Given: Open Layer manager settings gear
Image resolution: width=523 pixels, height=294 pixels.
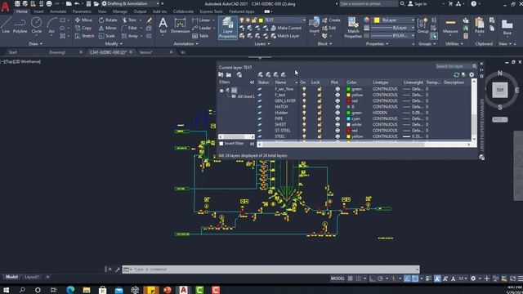Looking at the screenshot, I should tap(472, 74).
